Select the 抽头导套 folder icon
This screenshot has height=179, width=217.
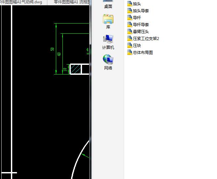point(130,11)
